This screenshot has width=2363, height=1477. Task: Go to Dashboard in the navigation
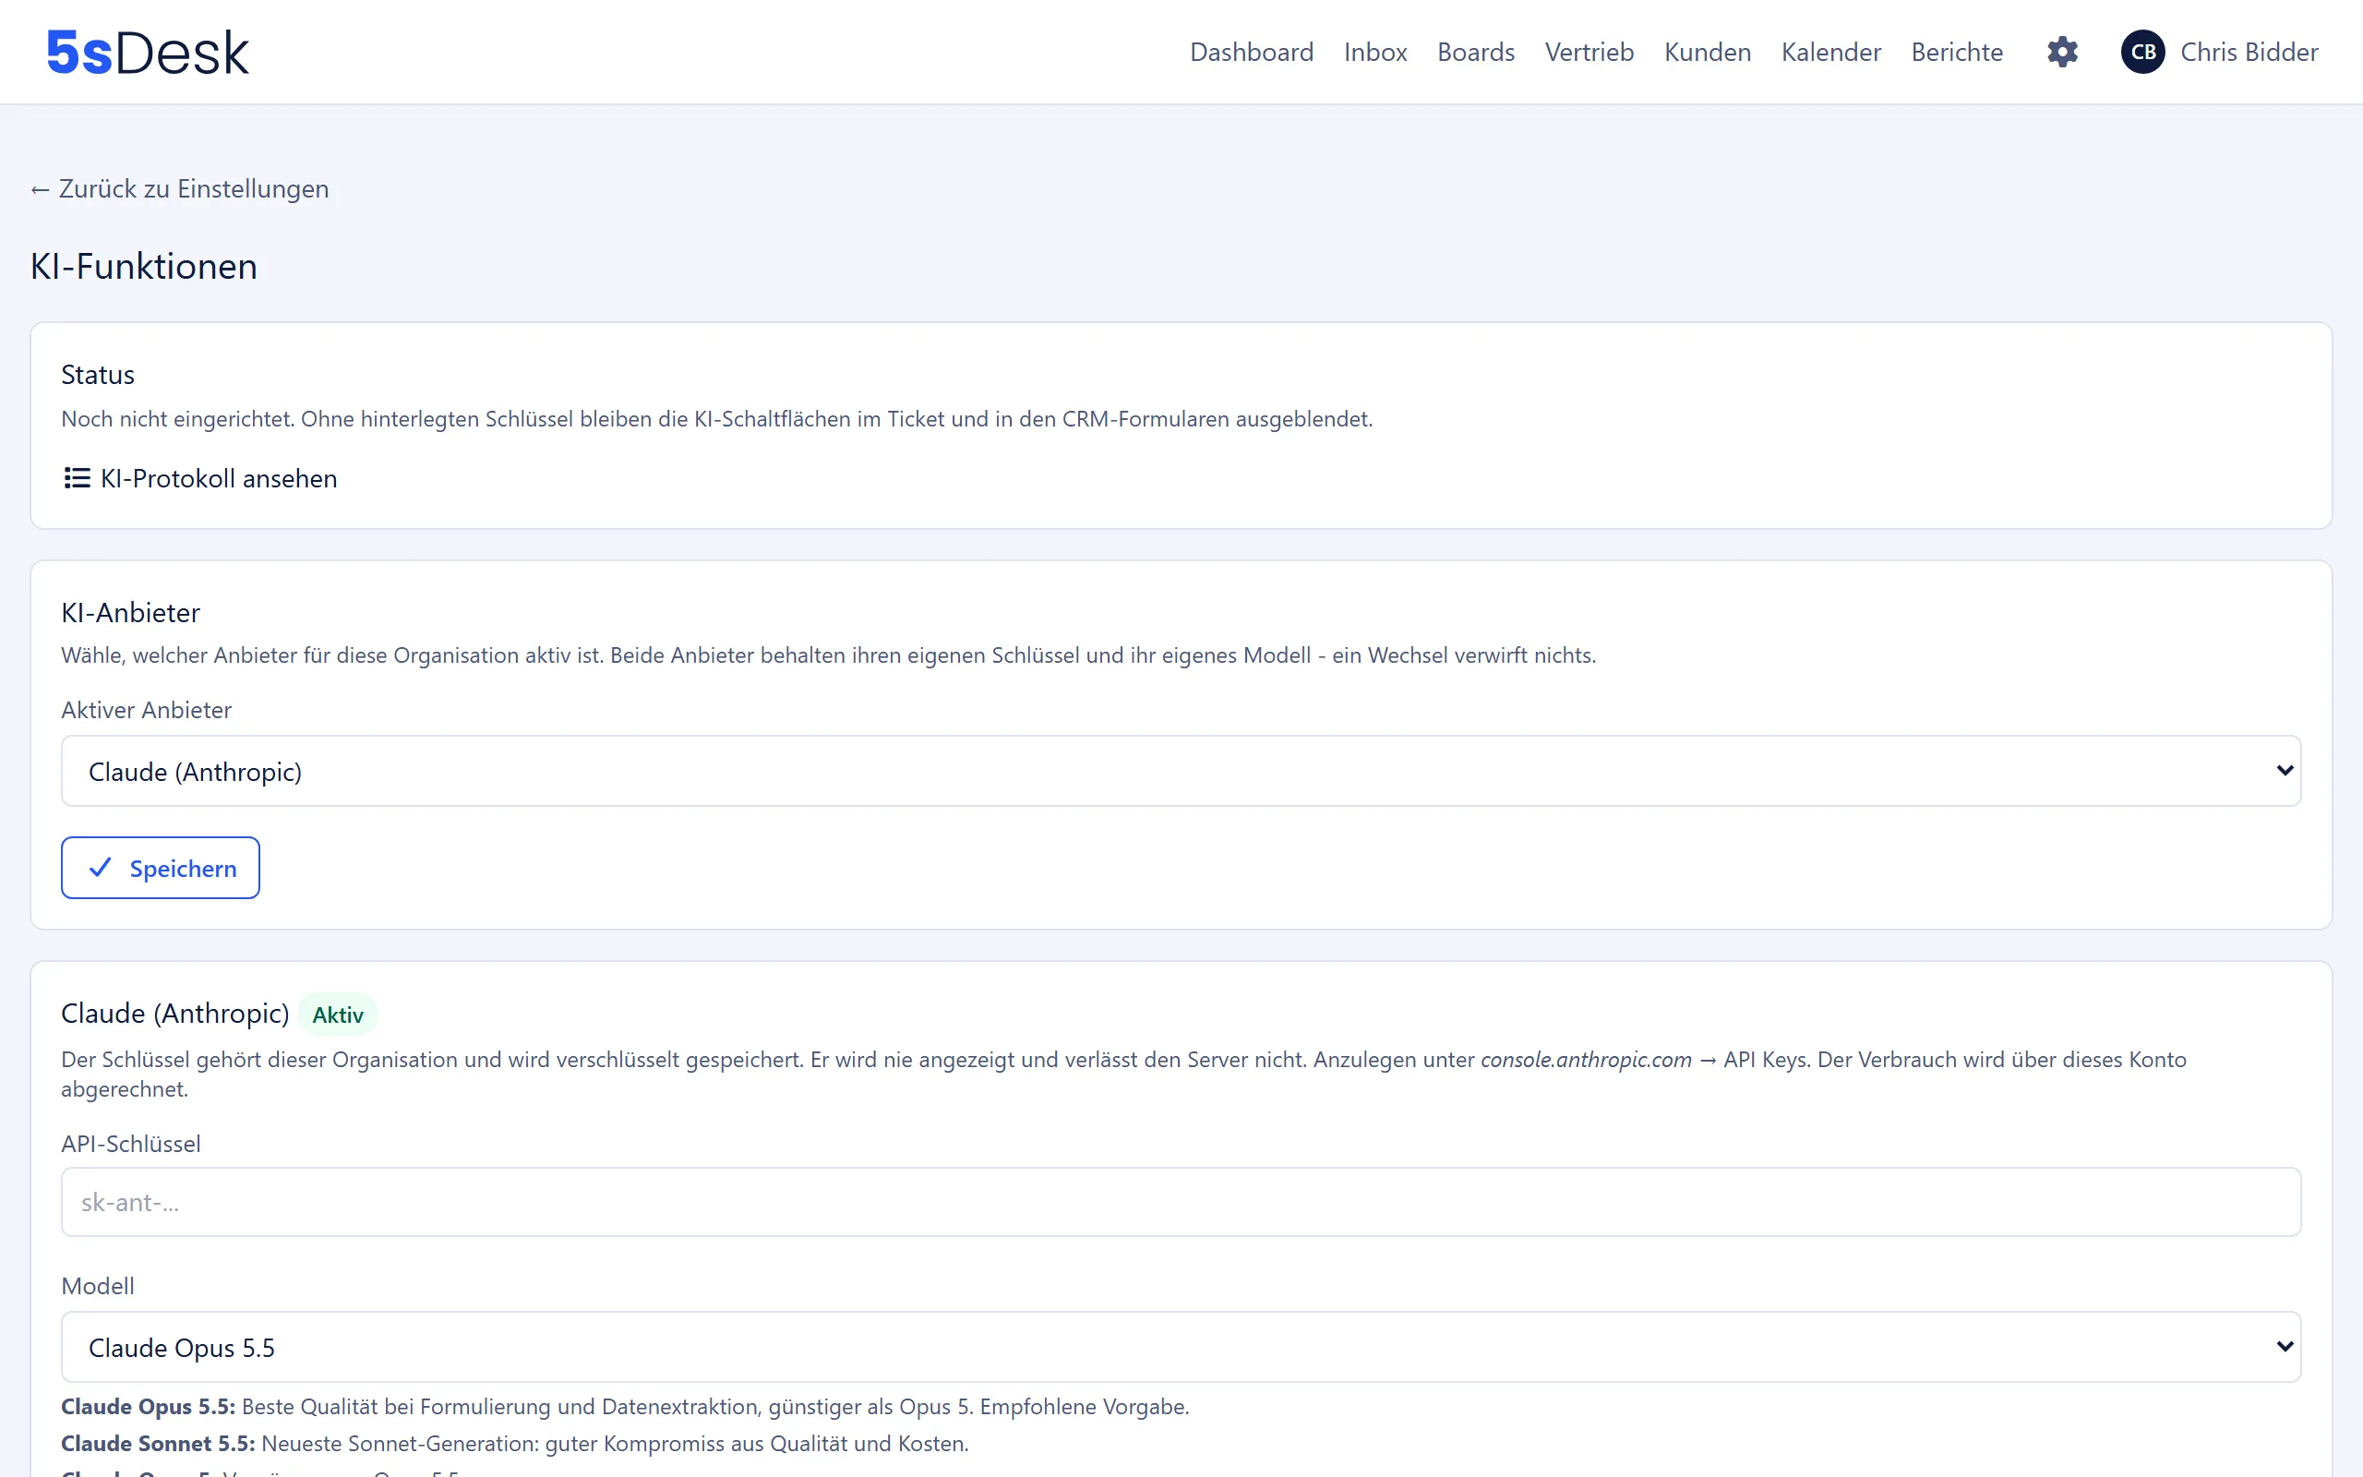coord(1252,52)
